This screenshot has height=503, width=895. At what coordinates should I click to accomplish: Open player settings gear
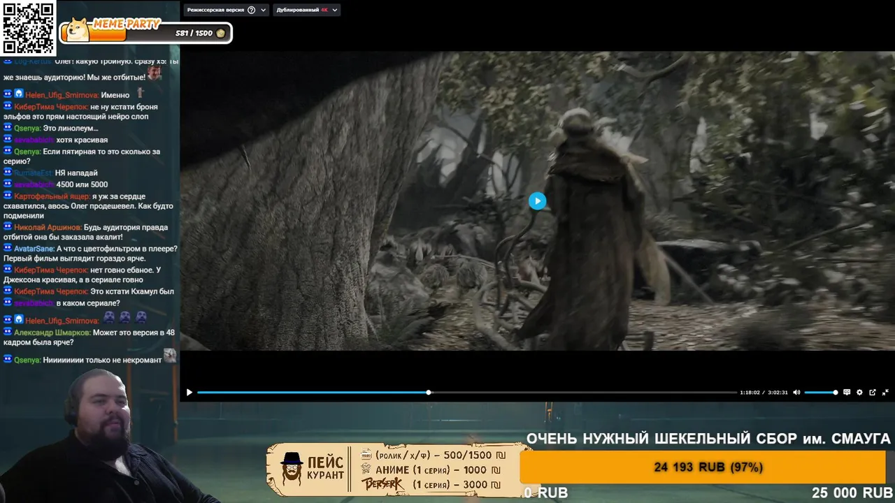click(x=859, y=393)
